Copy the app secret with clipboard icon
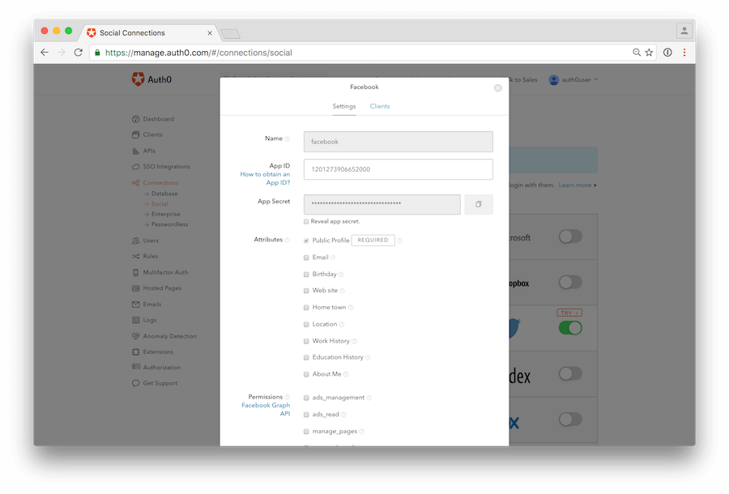Screen dimensions: 729x494 [478, 204]
